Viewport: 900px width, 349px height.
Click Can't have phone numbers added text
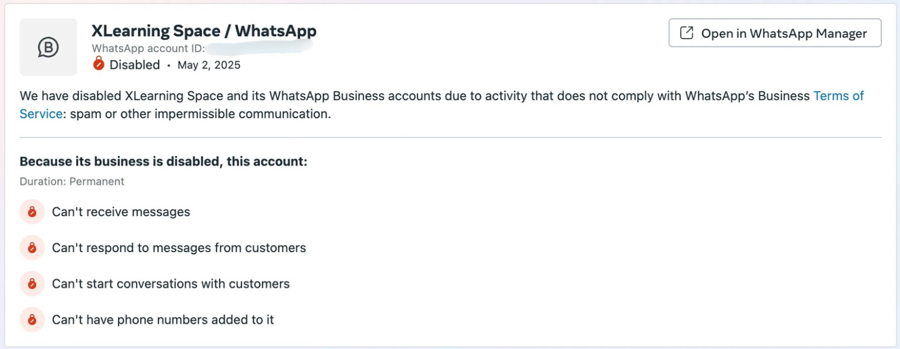tap(163, 319)
